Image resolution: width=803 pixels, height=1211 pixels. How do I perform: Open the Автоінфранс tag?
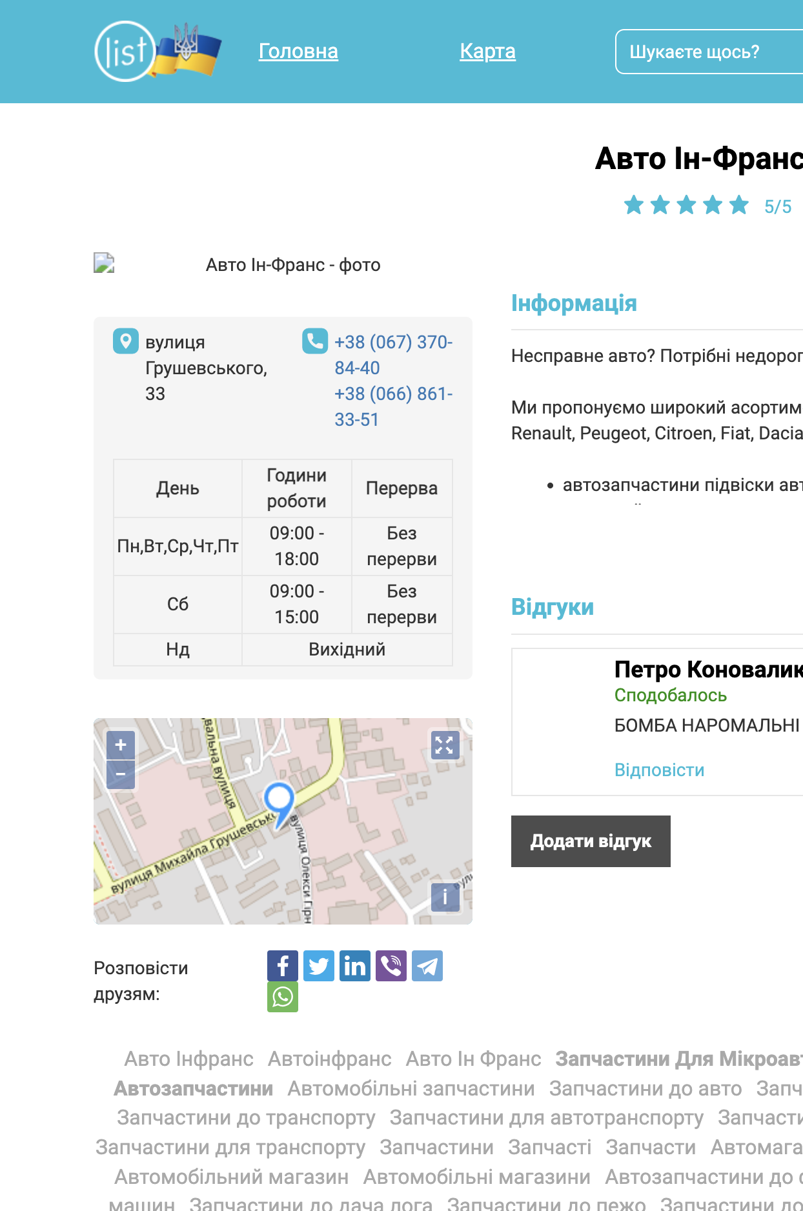pos(329,1059)
